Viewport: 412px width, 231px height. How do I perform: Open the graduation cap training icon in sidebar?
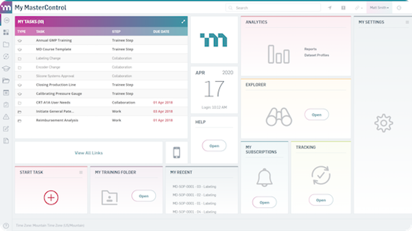6,69
